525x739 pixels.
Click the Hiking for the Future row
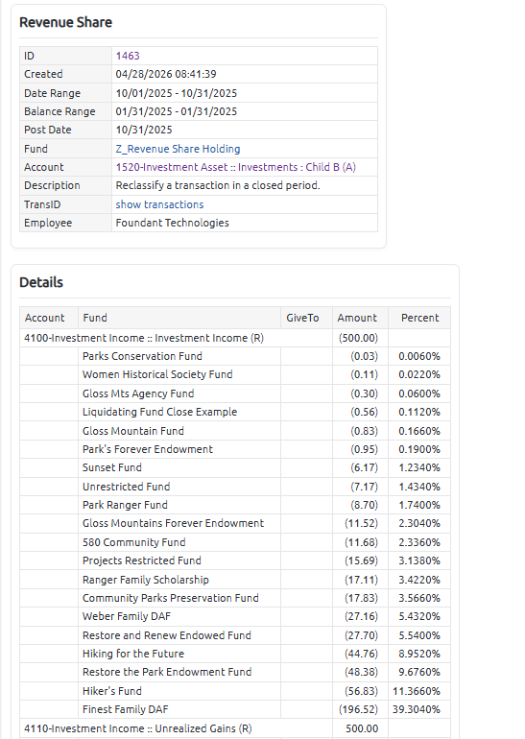click(235, 654)
